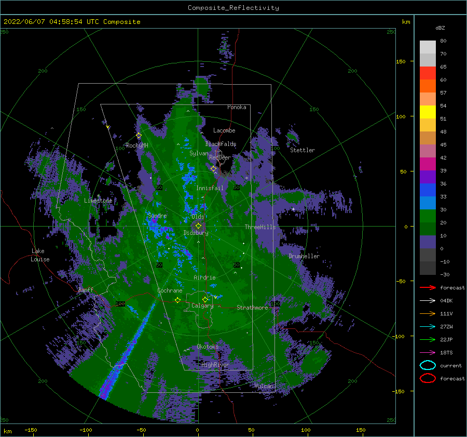Screen dimensions: 467x437
Task: Select the blue 36 dBZ color swatch
Action: [x=428, y=190]
